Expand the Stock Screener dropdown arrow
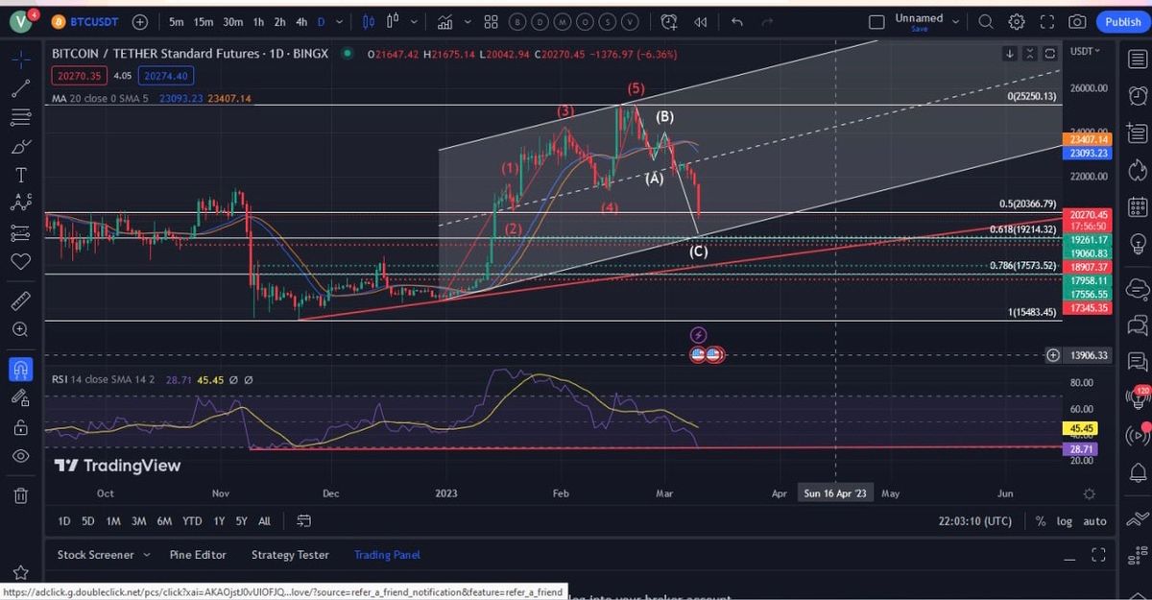The width and height of the screenshot is (1152, 600). click(147, 555)
